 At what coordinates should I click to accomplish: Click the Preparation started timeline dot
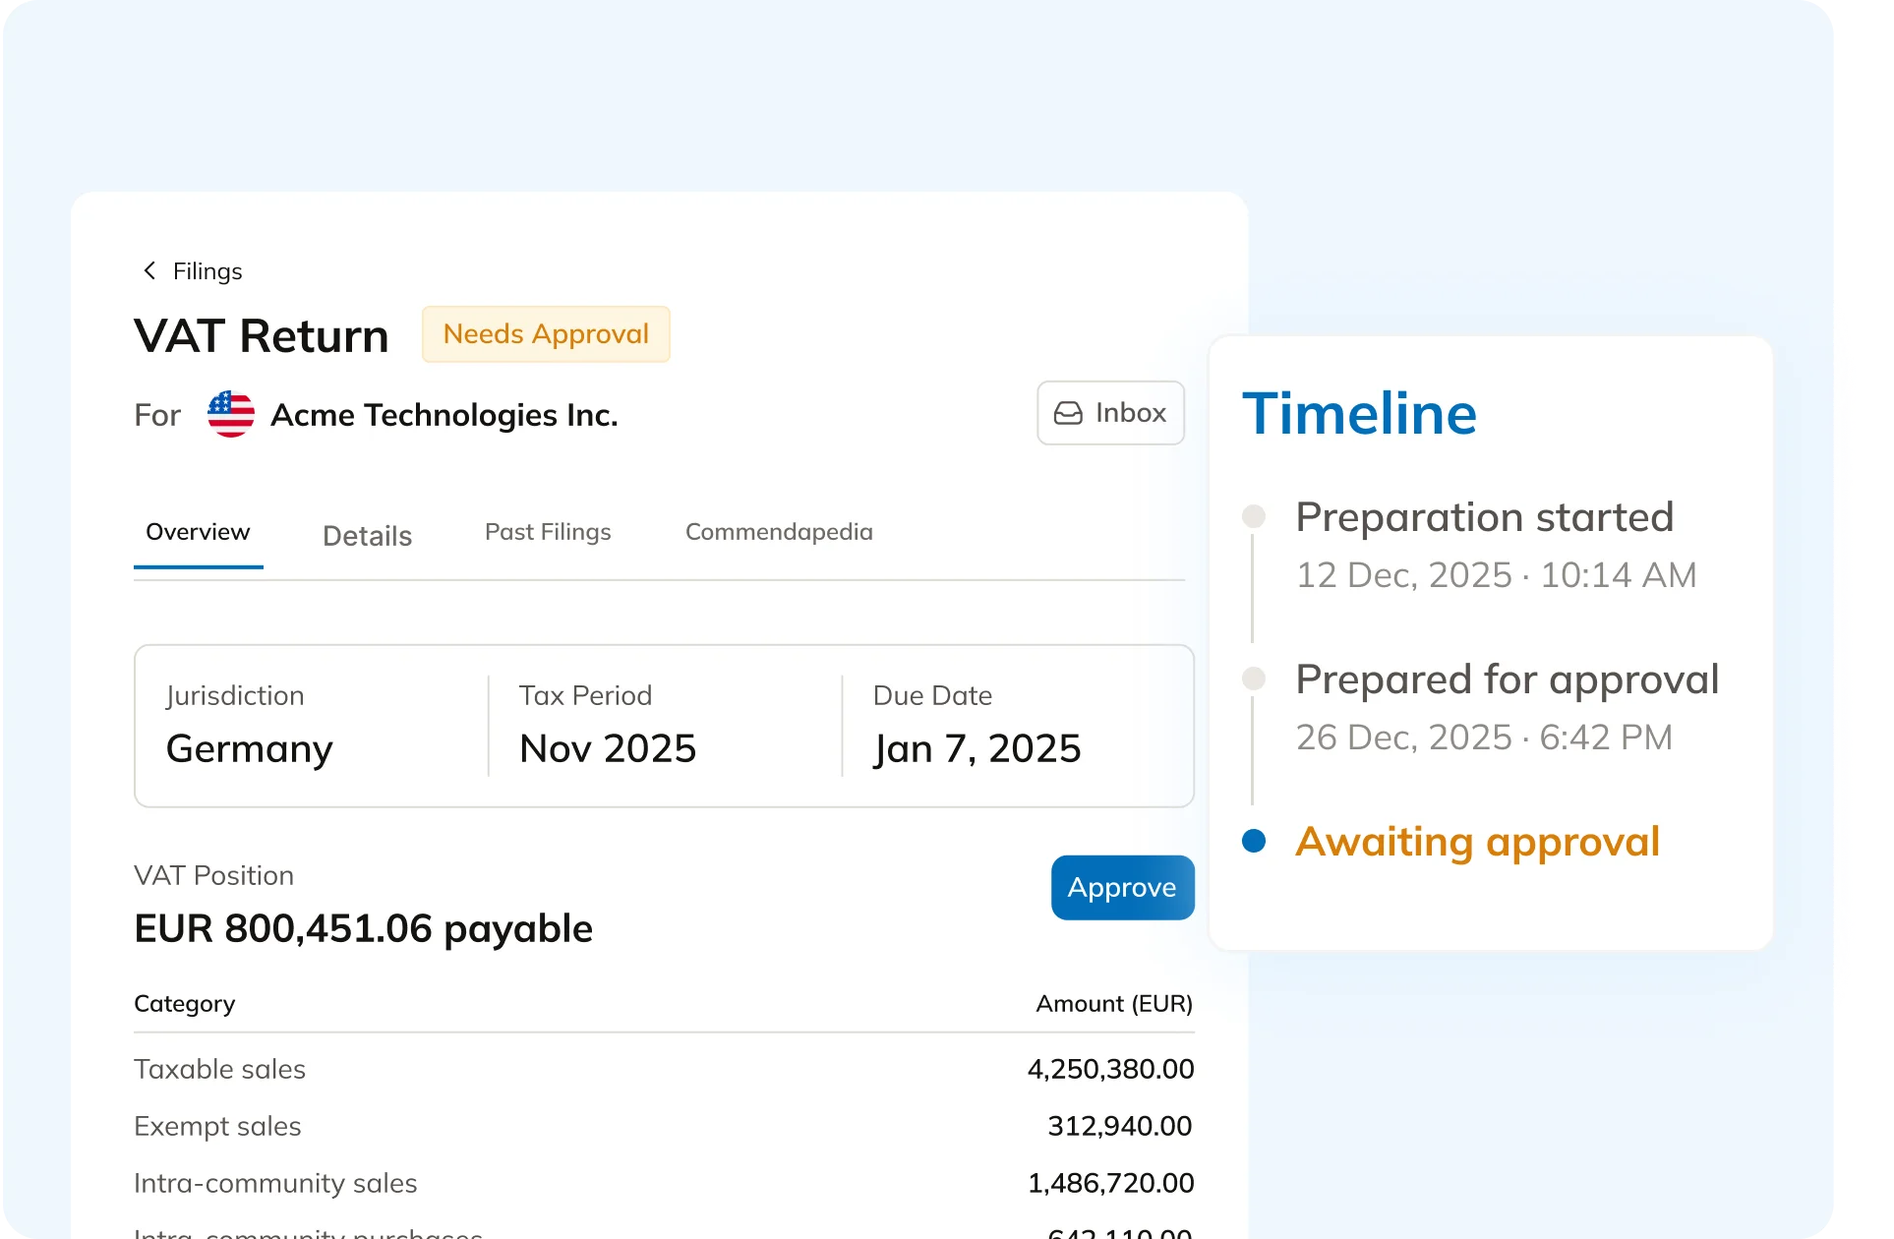click(x=1253, y=515)
